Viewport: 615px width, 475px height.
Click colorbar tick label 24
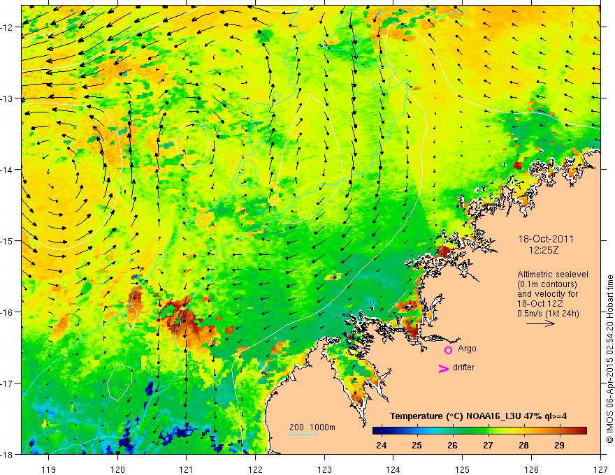pos(381,445)
